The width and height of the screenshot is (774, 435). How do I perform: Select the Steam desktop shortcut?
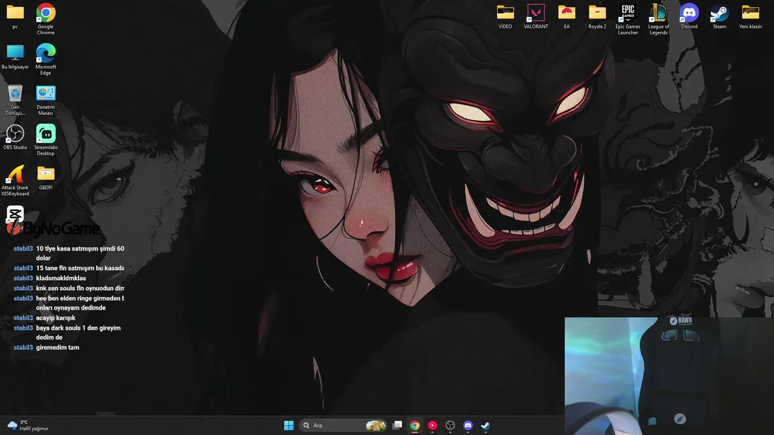(720, 16)
